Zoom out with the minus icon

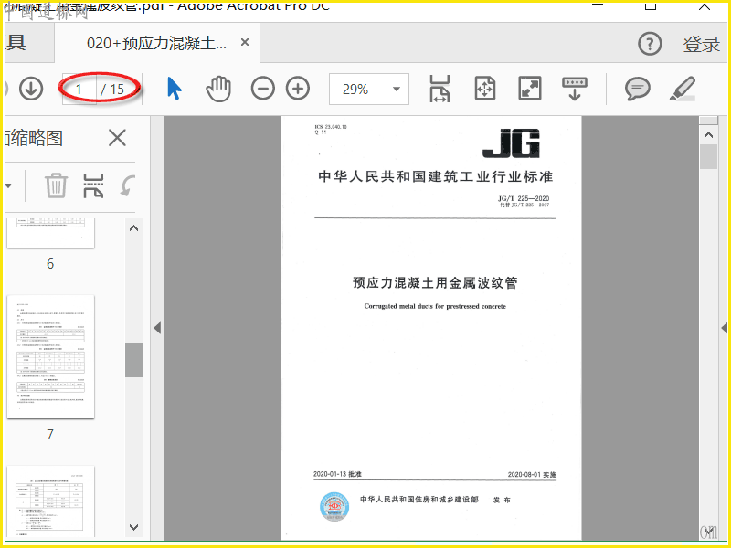click(263, 89)
